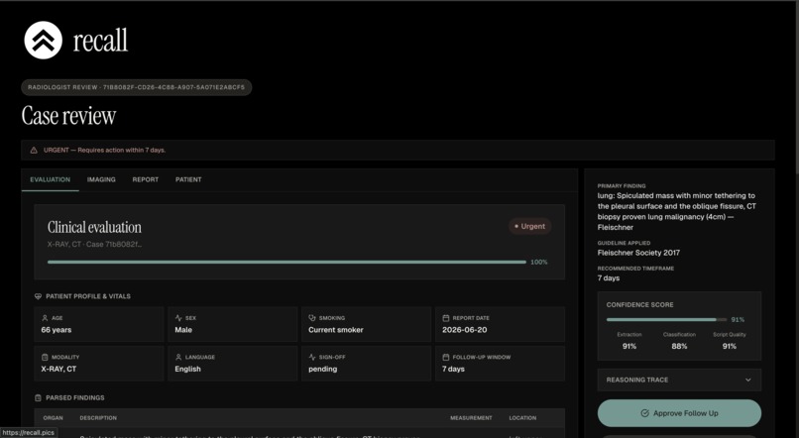Click the Script Quality 91% score
The width and height of the screenshot is (799, 438).
730,346
